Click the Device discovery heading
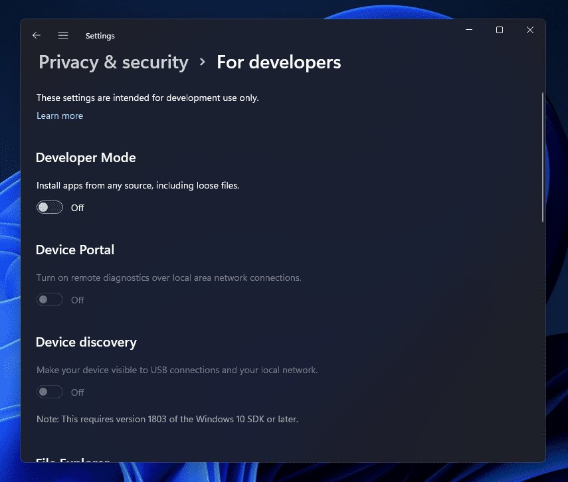The height and width of the screenshot is (482, 568). point(86,343)
